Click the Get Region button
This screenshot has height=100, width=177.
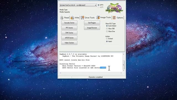92,23
